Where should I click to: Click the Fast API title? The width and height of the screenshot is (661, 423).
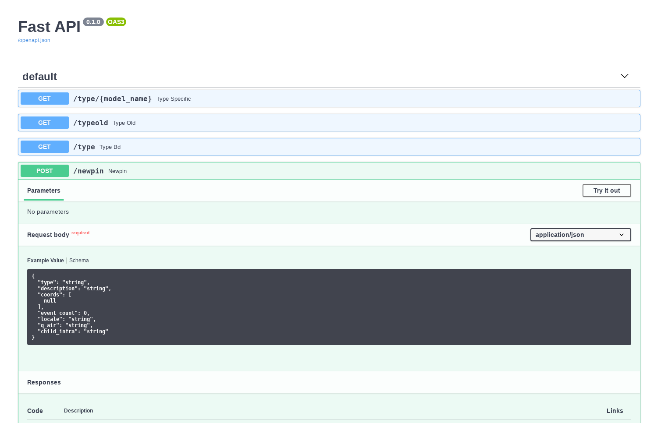point(49,27)
